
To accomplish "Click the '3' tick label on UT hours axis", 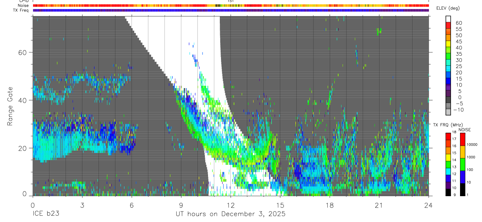I will pos(82,205).
